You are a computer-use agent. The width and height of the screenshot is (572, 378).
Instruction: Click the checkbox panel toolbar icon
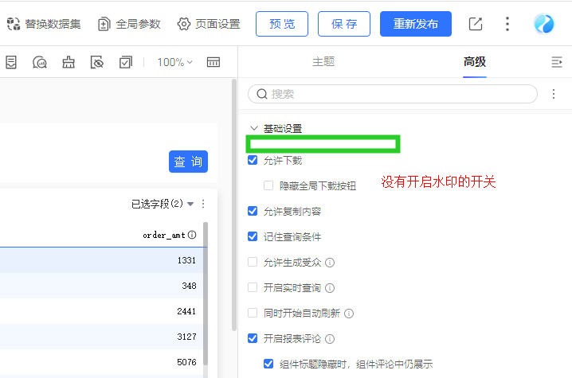pos(126,62)
